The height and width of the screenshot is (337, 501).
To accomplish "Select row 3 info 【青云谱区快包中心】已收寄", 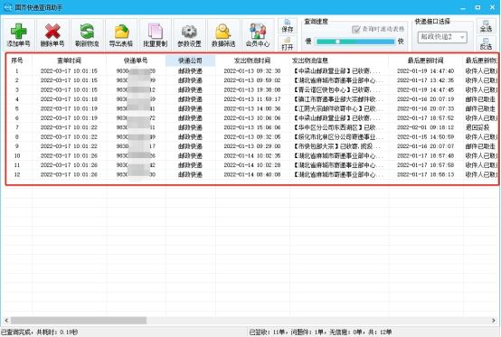I will coord(336,90).
